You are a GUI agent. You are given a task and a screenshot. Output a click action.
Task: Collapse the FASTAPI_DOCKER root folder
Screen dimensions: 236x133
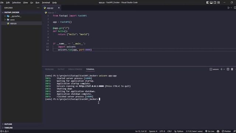click(12, 12)
